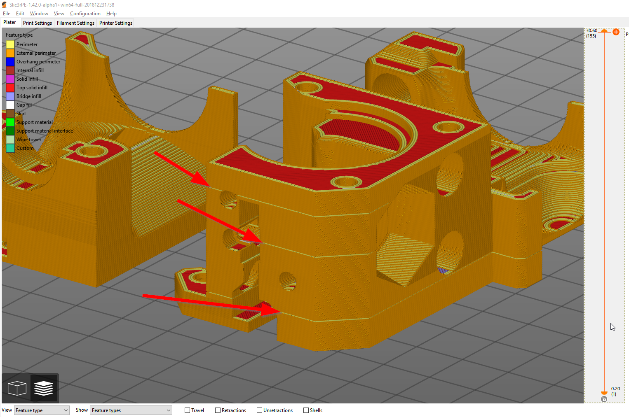Switch to the Plater tab
629x417 pixels.
click(x=10, y=23)
